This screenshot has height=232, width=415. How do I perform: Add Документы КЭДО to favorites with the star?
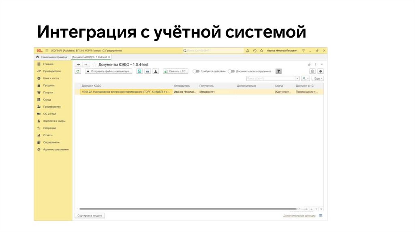[x=94, y=65]
